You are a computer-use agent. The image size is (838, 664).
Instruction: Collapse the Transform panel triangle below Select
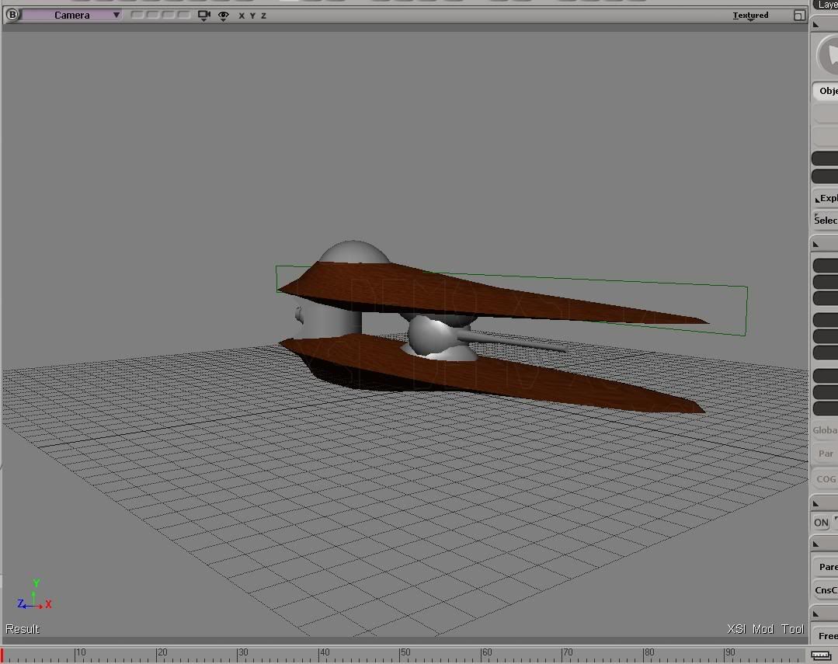click(x=816, y=245)
